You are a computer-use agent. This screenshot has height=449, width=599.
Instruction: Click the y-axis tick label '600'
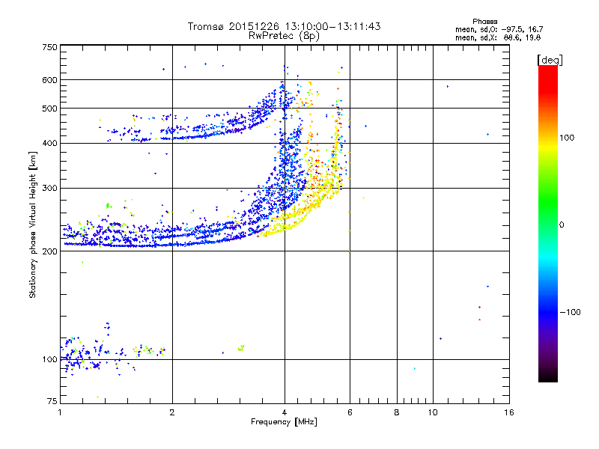49,80
